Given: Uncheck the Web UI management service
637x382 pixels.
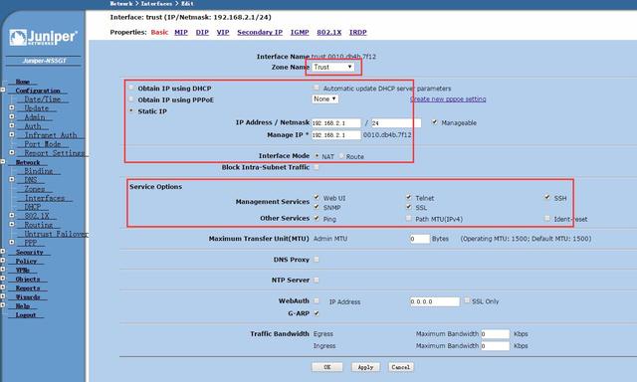Looking at the screenshot, I should coord(317,197).
